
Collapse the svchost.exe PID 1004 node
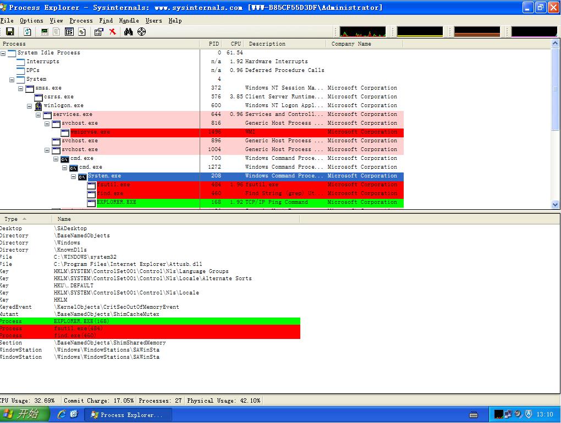pos(47,150)
